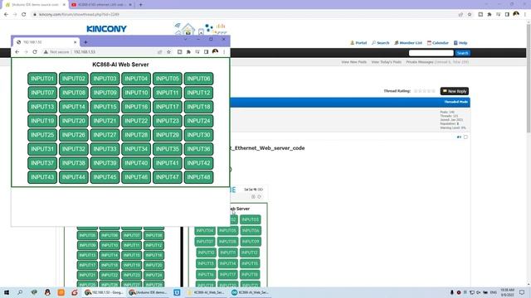Rate thread using the star rating

425,91
